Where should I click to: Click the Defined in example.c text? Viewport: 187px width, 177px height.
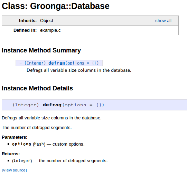click(50, 30)
